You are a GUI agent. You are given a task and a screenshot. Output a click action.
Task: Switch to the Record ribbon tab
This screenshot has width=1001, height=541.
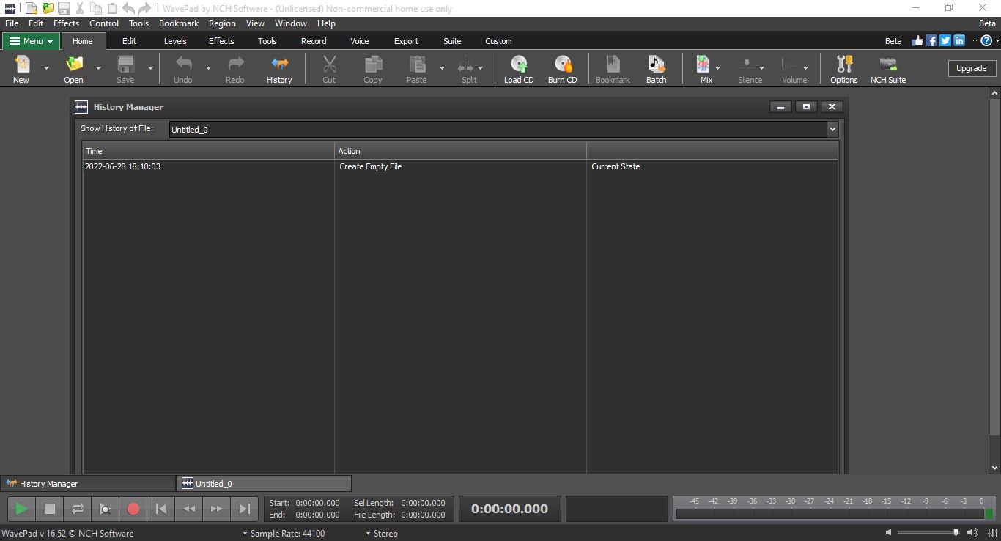pos(314,41)
